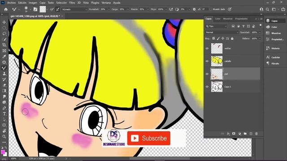Open the Flujo value dropdown arrow

[166, 9]
